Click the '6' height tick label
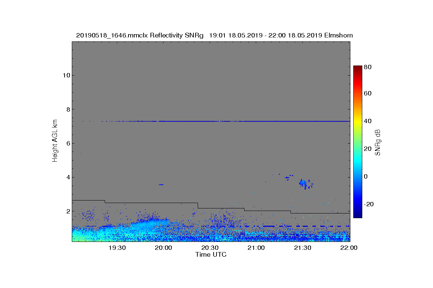The image size is (433, 288). pos(67,143)
